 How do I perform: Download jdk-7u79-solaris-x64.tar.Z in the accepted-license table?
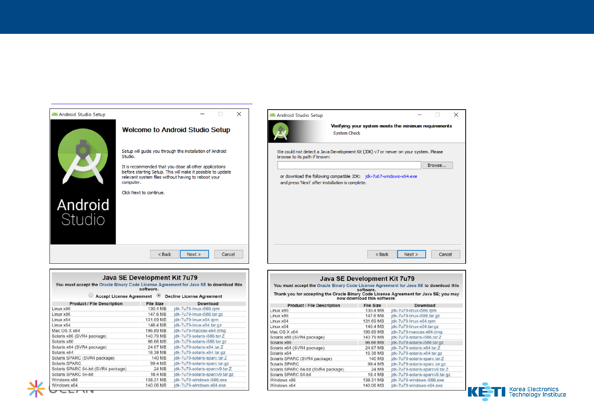point(416,348)
